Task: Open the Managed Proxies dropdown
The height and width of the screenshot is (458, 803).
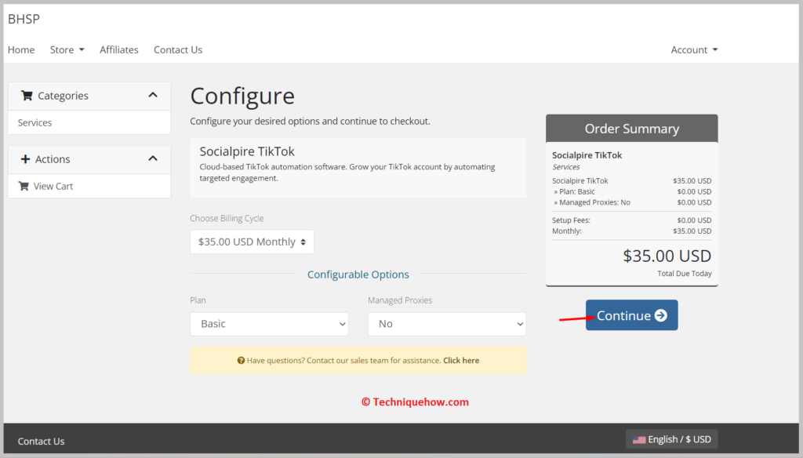Action: [x=447, y=325]
